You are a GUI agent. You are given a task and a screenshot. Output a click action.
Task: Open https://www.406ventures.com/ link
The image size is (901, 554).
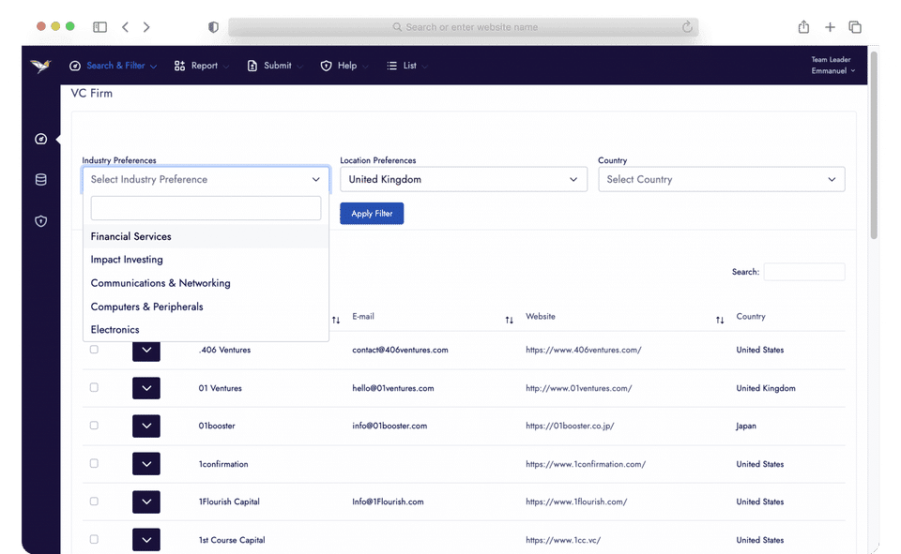[583, 350]
